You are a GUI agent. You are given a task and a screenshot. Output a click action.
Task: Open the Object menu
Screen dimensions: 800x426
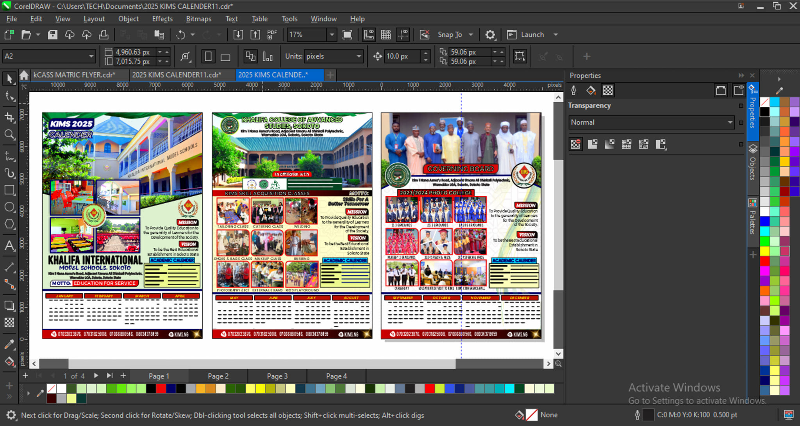click(128, 19)
